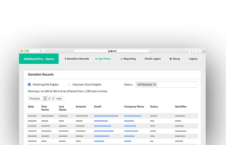Screen dimensions: 226x145
Task: Go to Portal Logins
Action: [x=152, y=59]
